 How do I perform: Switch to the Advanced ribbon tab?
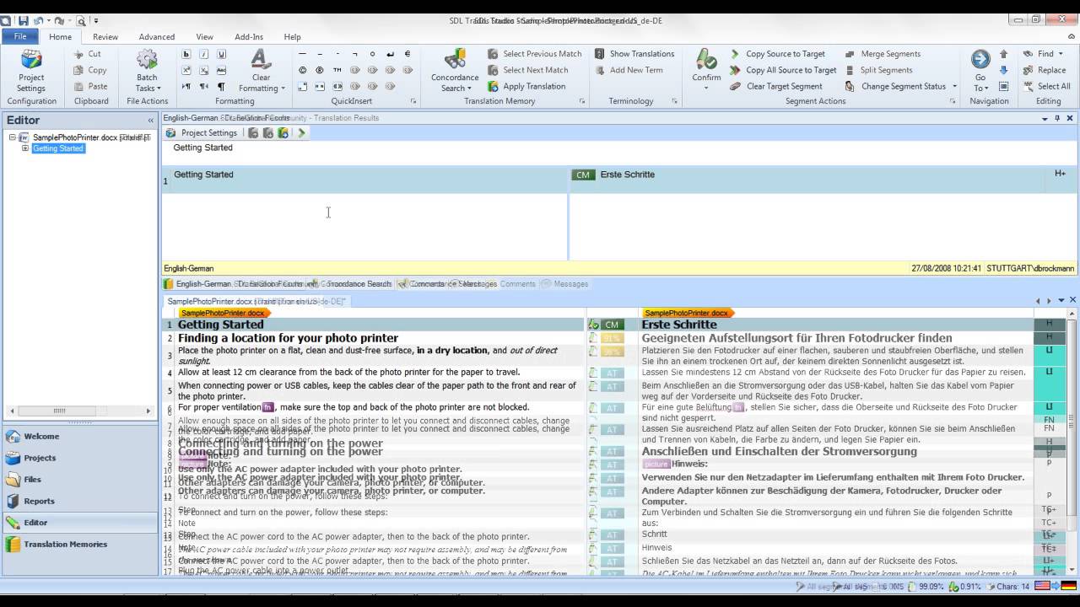[x=157, y=37]
